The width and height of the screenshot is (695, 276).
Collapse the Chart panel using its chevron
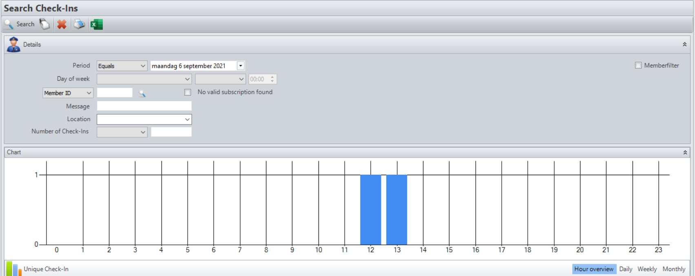coord(685,152)
